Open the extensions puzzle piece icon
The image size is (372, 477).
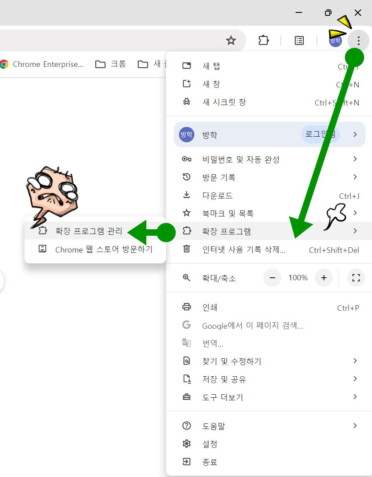(263, 40)
